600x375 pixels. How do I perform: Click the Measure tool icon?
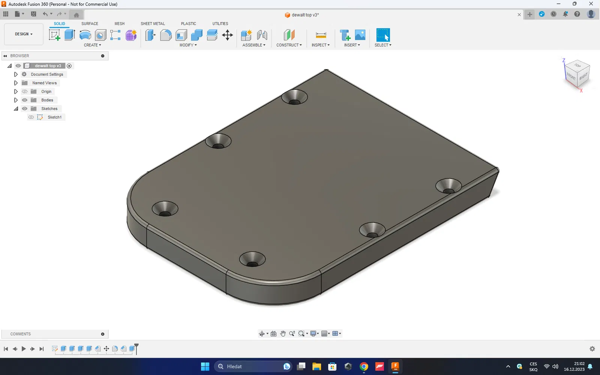[x=321, y=35]
